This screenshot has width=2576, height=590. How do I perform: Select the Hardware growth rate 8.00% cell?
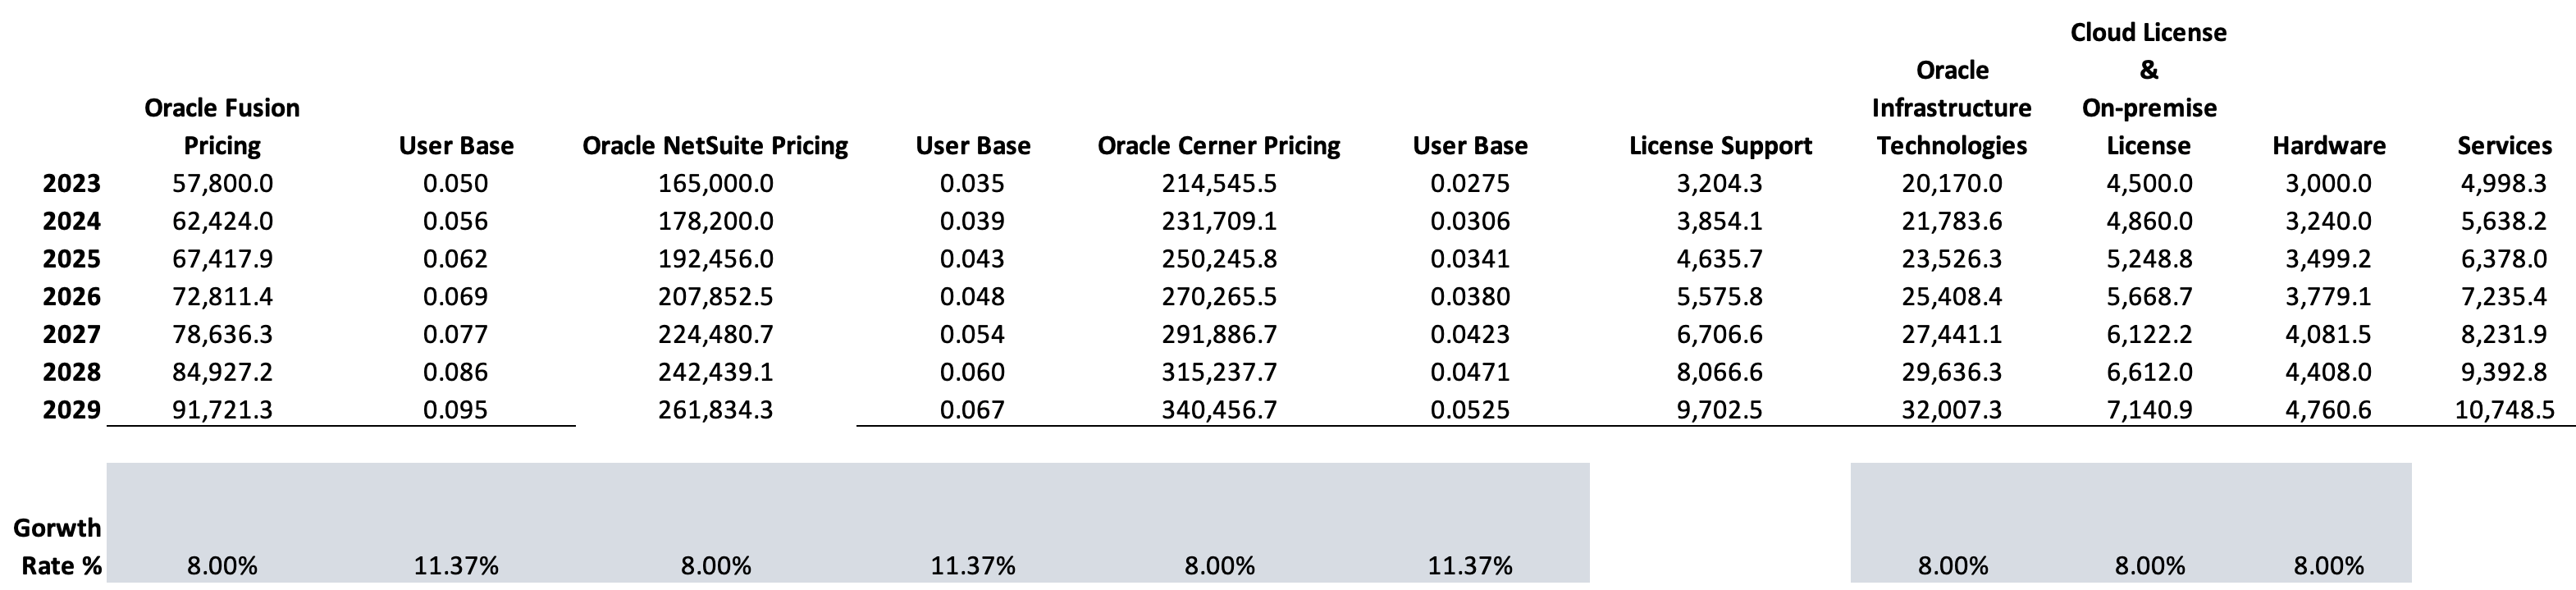[2328, 566]
